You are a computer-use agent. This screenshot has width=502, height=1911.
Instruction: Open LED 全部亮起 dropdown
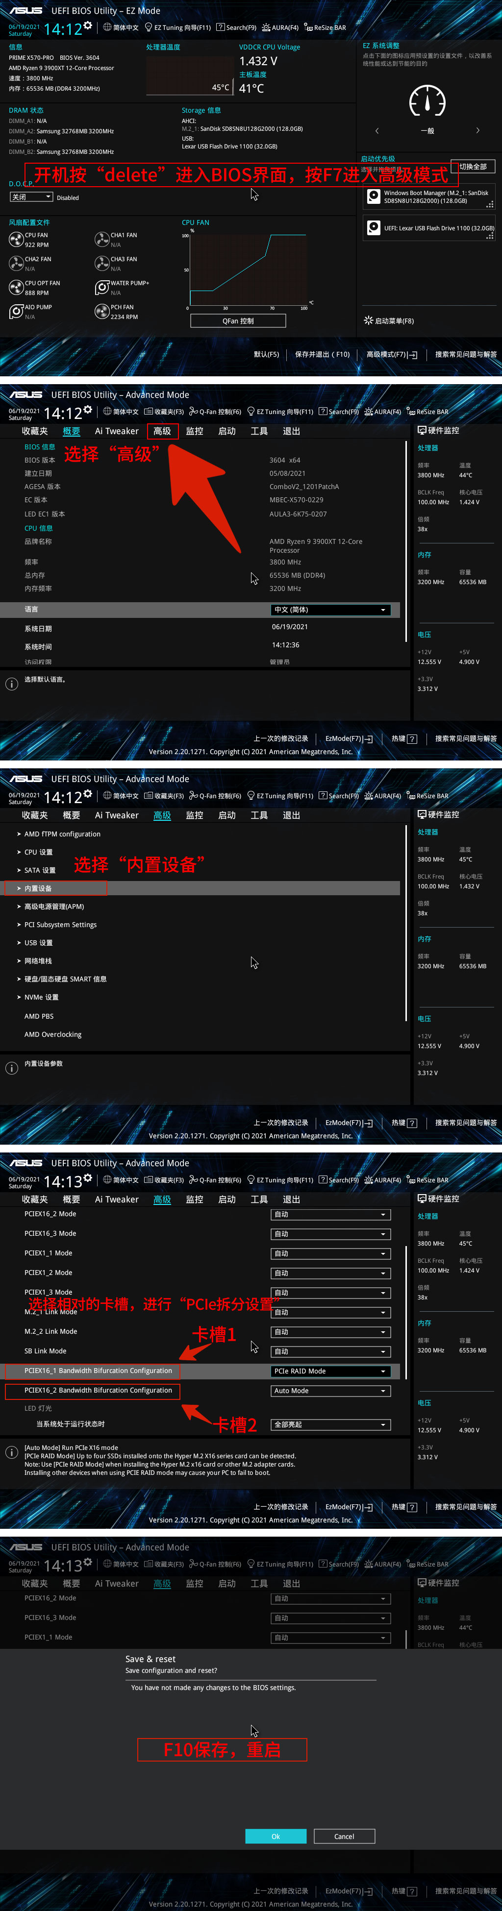[330, 1424]
